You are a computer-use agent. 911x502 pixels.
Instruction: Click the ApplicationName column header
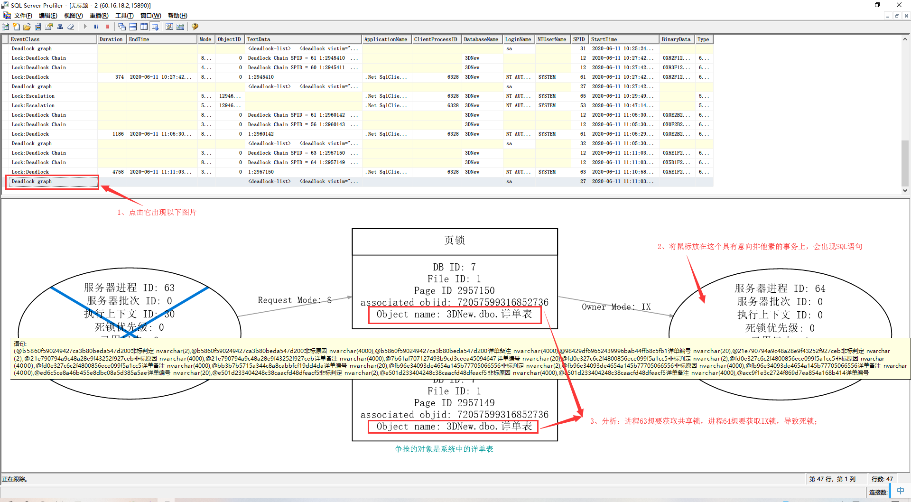[x=386, y=39]
